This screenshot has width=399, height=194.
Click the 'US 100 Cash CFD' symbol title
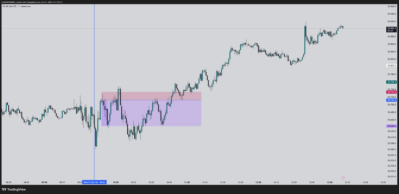point(10,6)
